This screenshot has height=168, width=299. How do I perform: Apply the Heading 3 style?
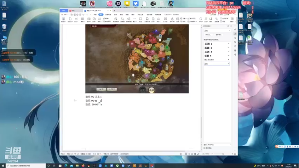[217, 52]
